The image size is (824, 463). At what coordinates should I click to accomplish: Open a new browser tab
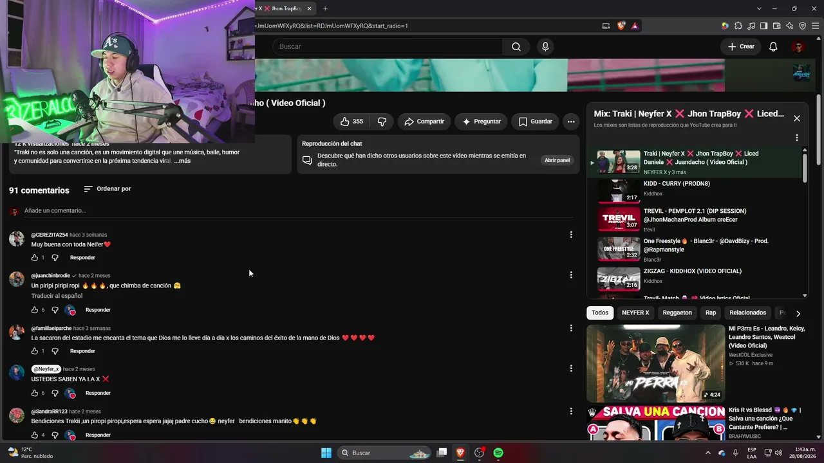tap(325, 8)
